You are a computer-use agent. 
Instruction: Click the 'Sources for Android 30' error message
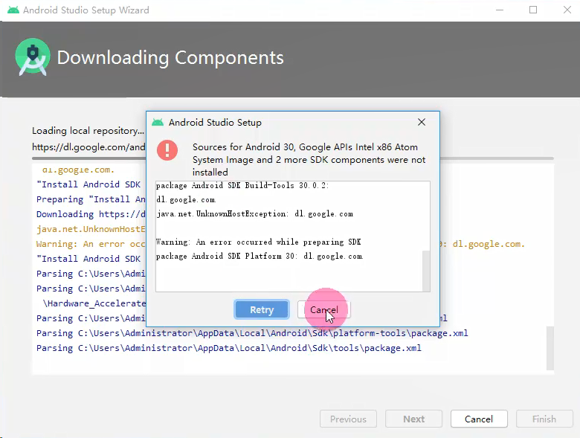(309, 159)
